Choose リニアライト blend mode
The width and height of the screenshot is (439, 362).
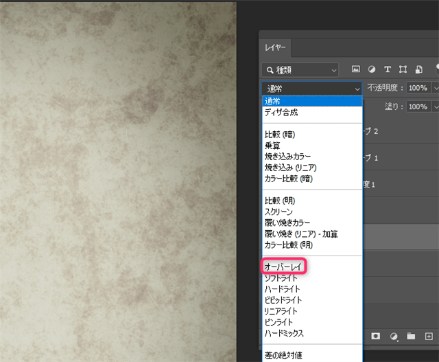pos(312,311)
